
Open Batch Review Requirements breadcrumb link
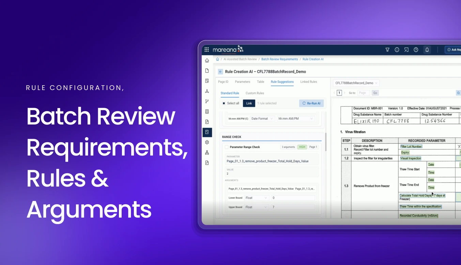coord(279,59)
